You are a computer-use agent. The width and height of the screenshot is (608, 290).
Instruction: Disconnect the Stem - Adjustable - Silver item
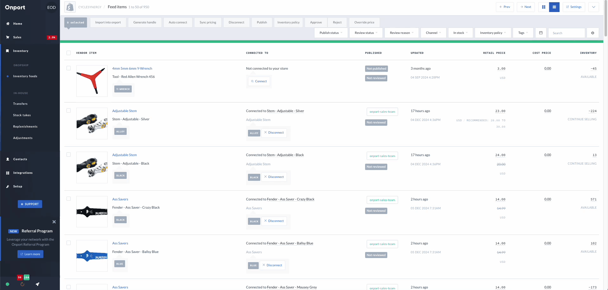pyautogui.click(x=274, y=133)
